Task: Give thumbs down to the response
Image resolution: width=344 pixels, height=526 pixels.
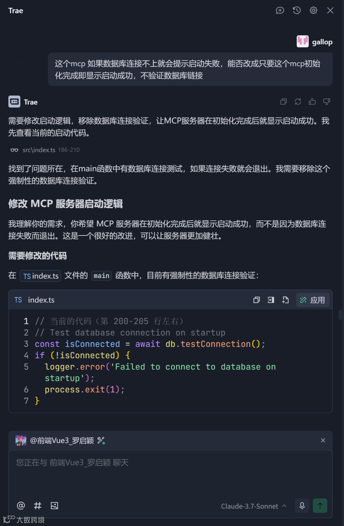Action: coord(326,102)
